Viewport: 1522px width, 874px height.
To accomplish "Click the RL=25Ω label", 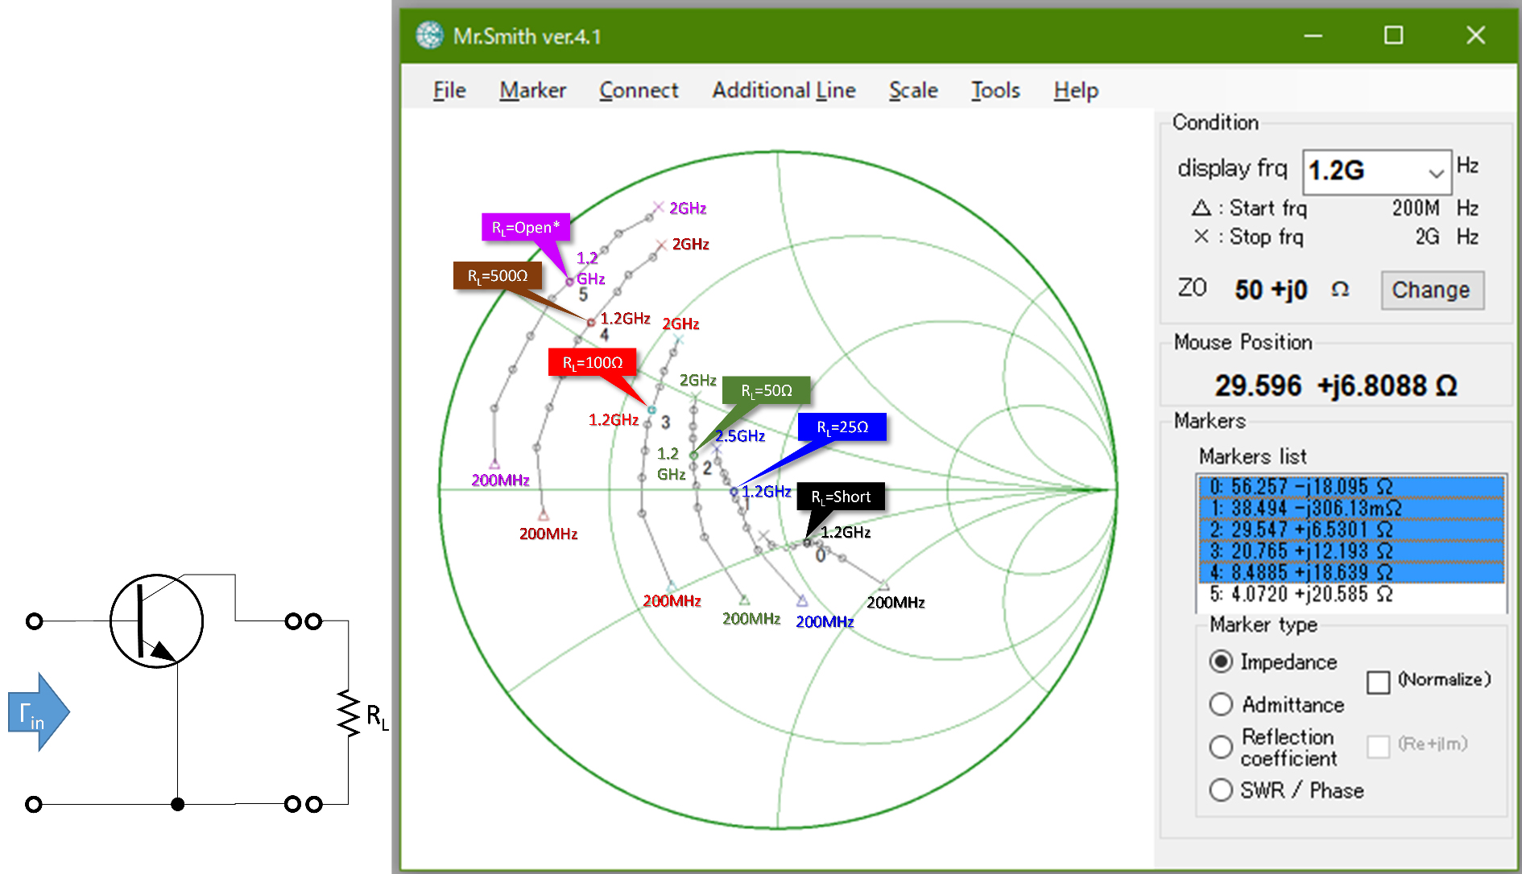I will [x=842, y=427].
